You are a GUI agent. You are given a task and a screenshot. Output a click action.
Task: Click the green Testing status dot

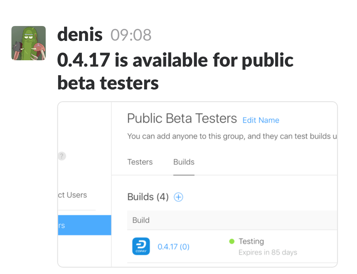[x=232, y=241]
